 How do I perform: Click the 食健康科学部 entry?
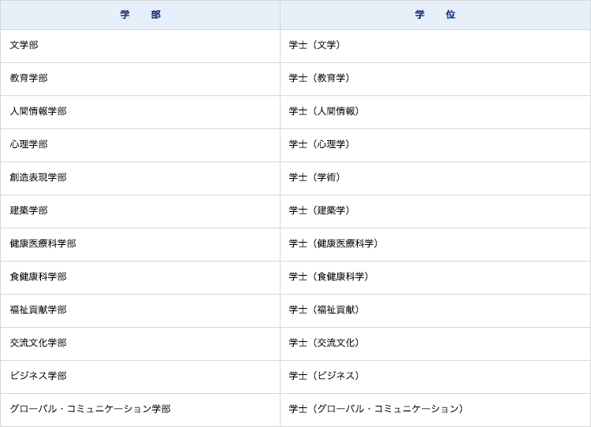[x=39, y=277]
